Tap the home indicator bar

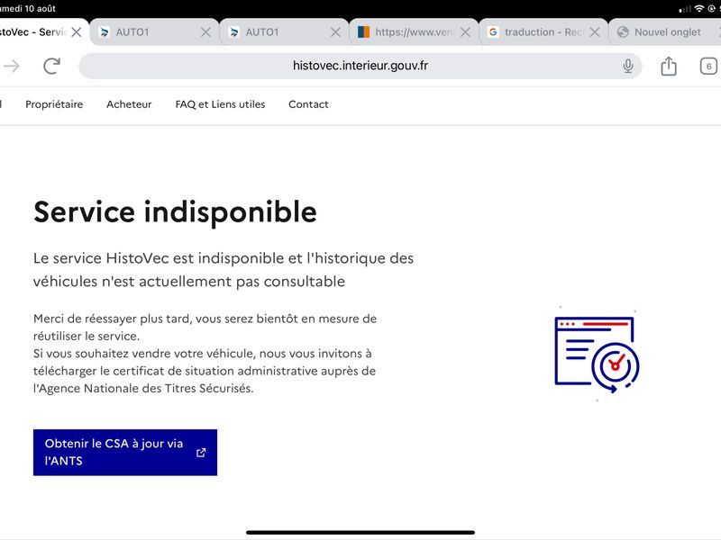(x=360, y=533)
